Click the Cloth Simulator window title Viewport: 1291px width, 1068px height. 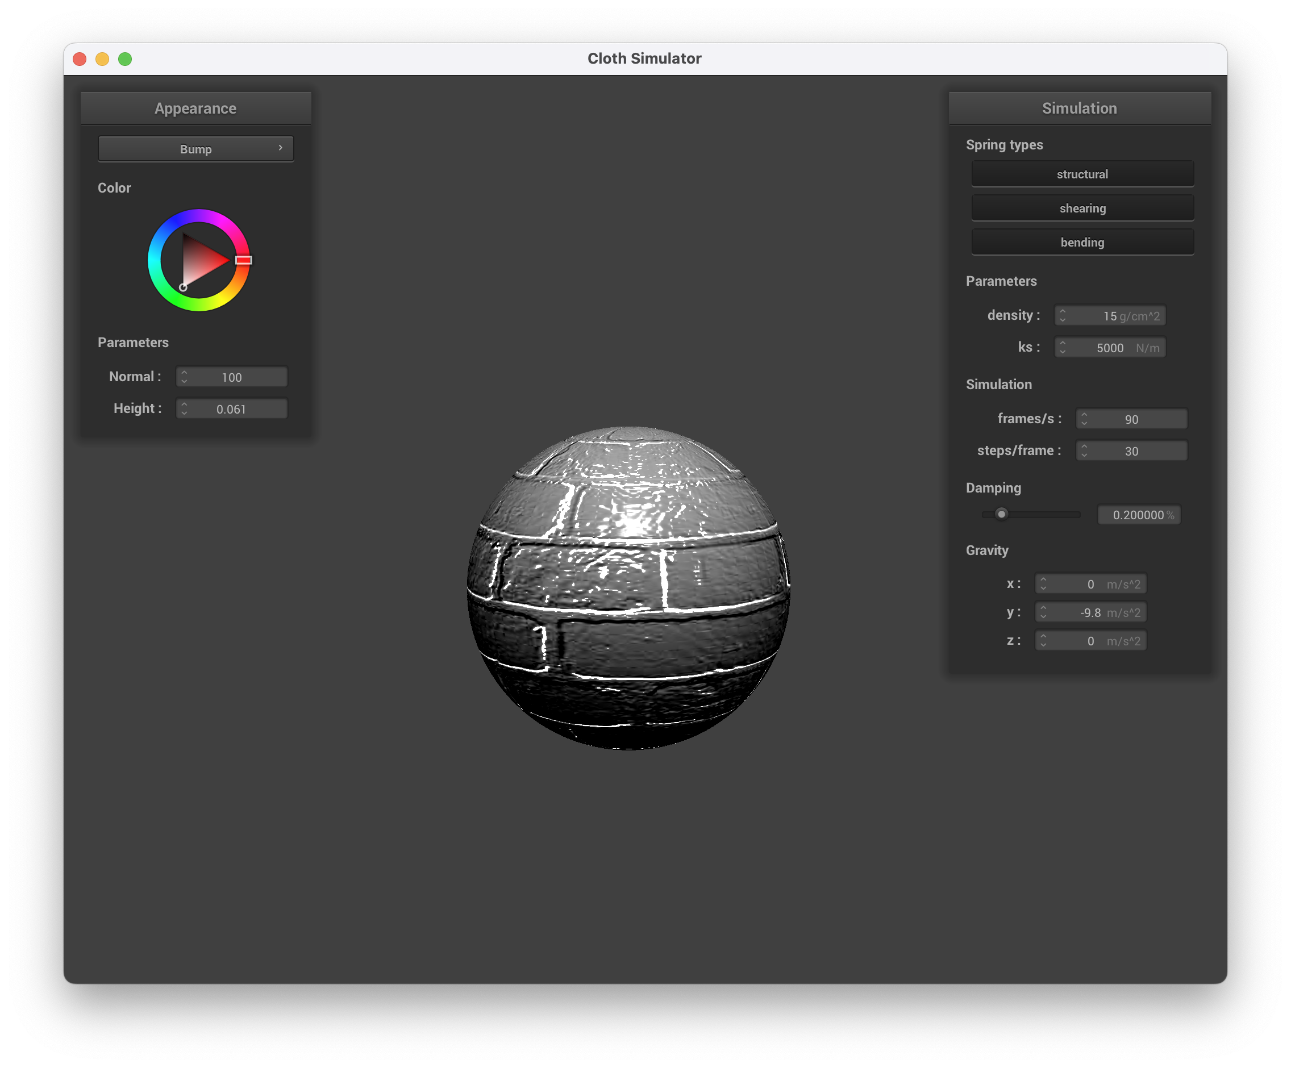click(644, 59)
